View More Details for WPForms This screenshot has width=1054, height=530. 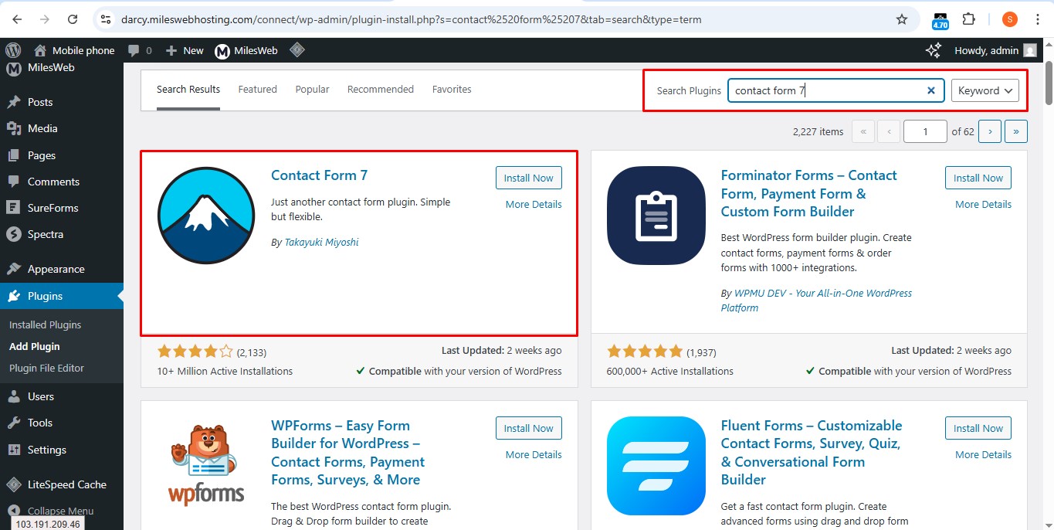[534, 454]
